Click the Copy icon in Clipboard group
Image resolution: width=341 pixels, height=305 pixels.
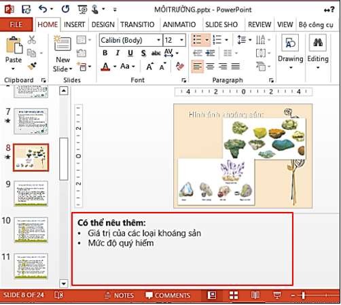[x=31, y=53]
